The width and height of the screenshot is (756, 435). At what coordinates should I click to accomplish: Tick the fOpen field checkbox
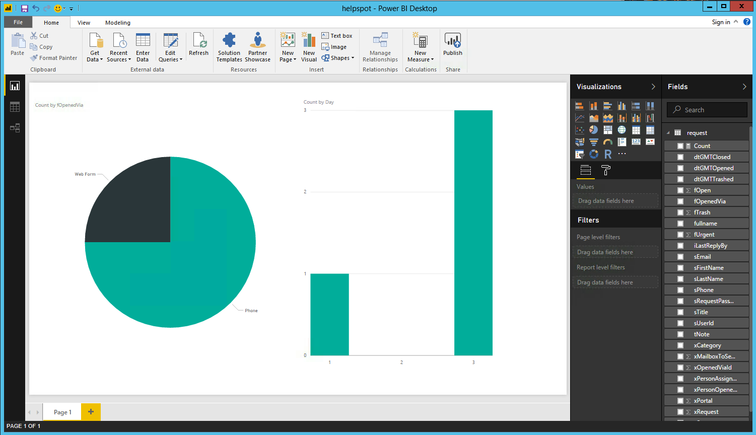tap(680, 190)
